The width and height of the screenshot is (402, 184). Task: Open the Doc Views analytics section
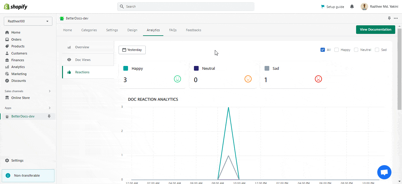tap(88, 60)
